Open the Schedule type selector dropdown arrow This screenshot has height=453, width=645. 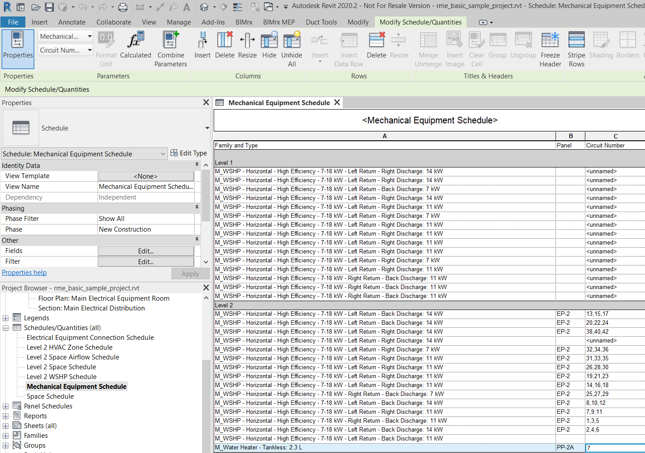207,128
